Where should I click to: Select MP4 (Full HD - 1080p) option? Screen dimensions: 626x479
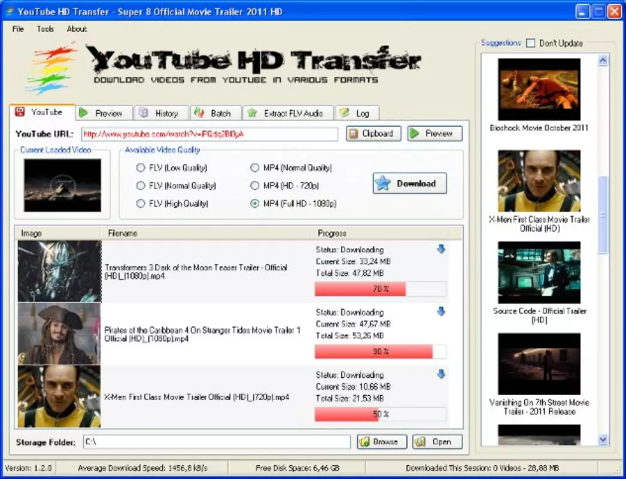293,204
